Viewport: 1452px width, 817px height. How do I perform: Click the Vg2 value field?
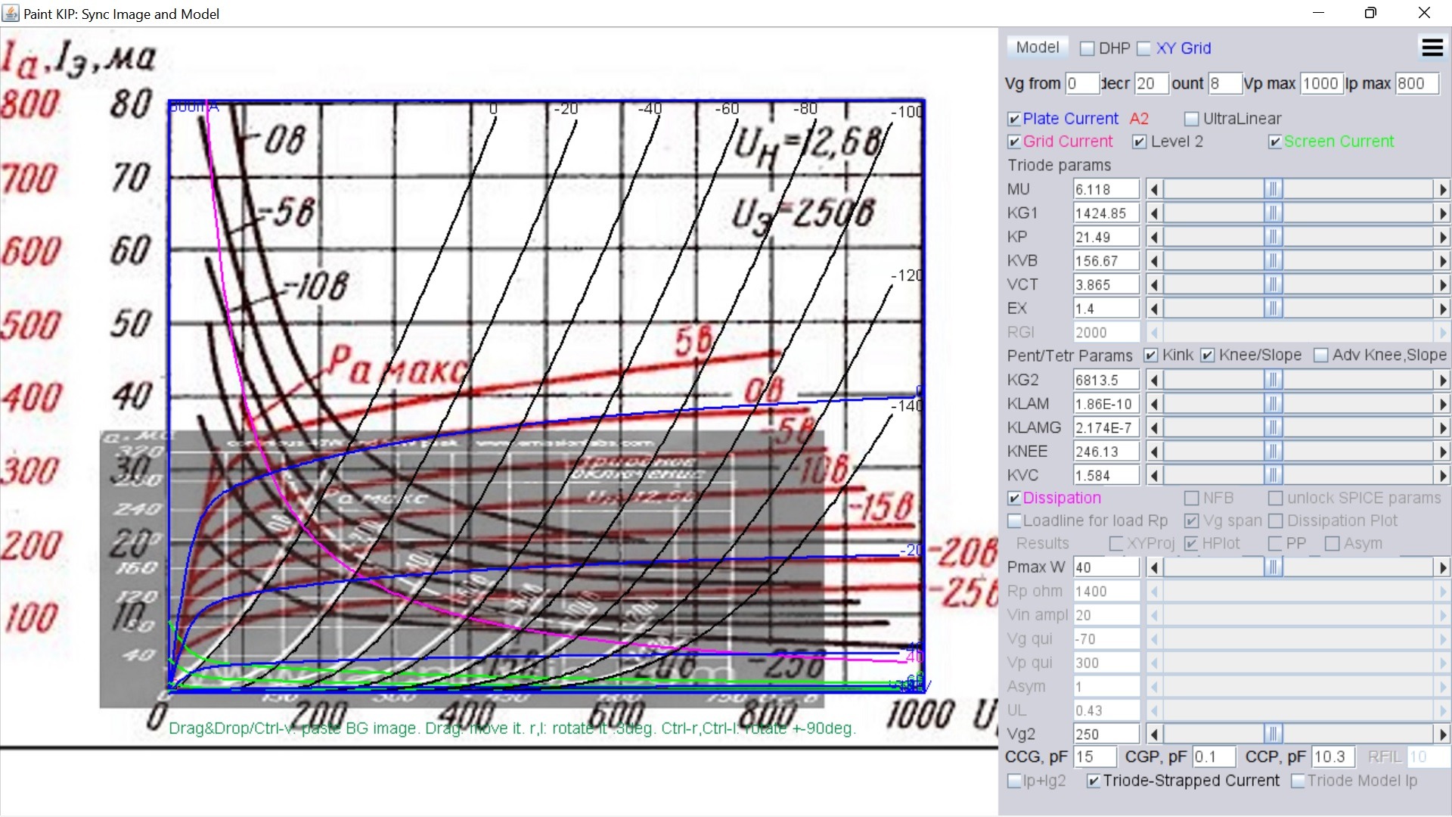coord(1106,734)
